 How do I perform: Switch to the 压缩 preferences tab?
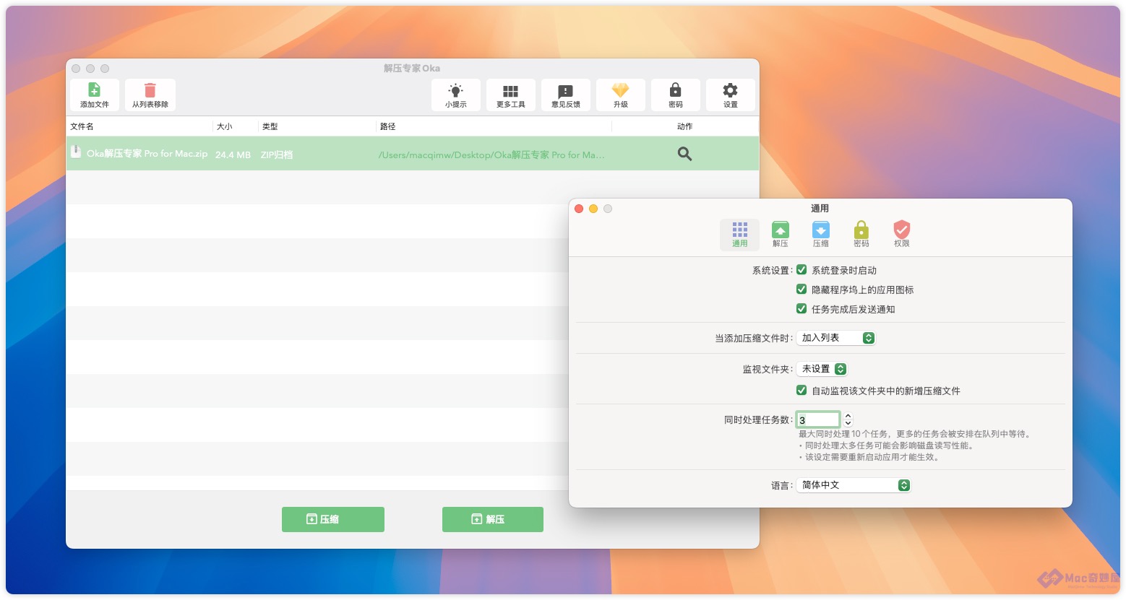pyautogui.click(x=820, y=235)
